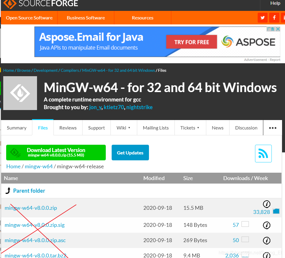Open the Business Software menu
This screenshot has height=258, width=285.
click(x=86, y=18)
